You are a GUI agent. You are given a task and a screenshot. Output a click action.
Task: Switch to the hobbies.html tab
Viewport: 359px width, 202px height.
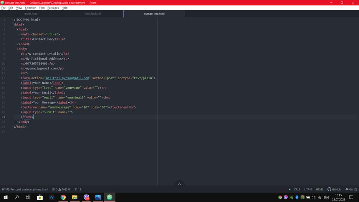(93, 13)
